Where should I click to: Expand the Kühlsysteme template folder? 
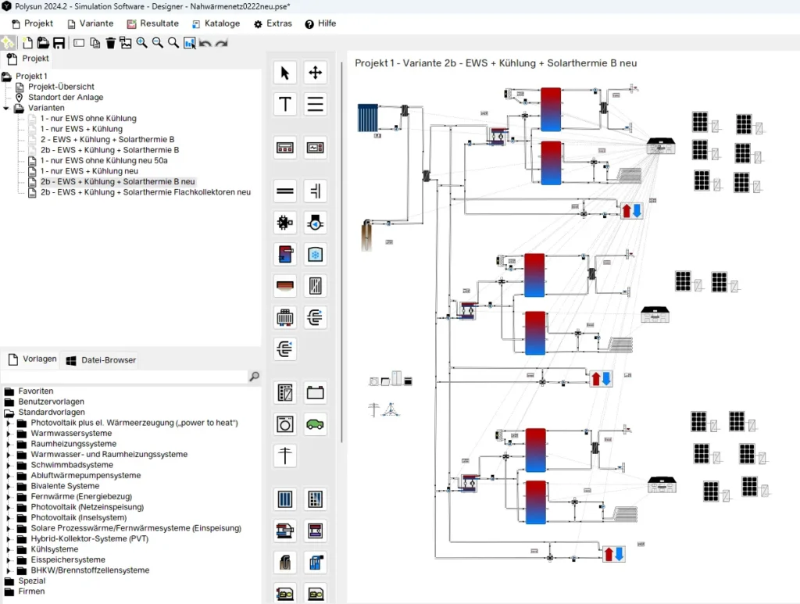(9, 549)
